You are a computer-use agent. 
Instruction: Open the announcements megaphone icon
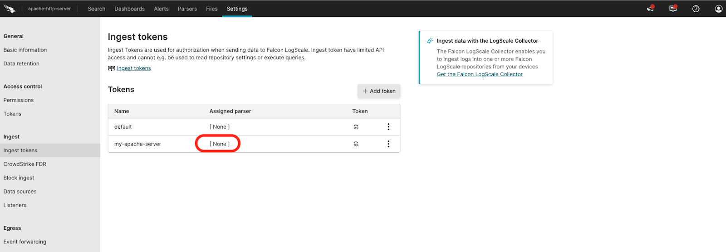[650, 9]
